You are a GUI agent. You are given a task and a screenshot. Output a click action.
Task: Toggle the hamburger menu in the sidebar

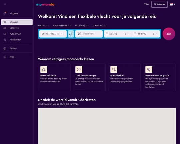pos(5,4)
